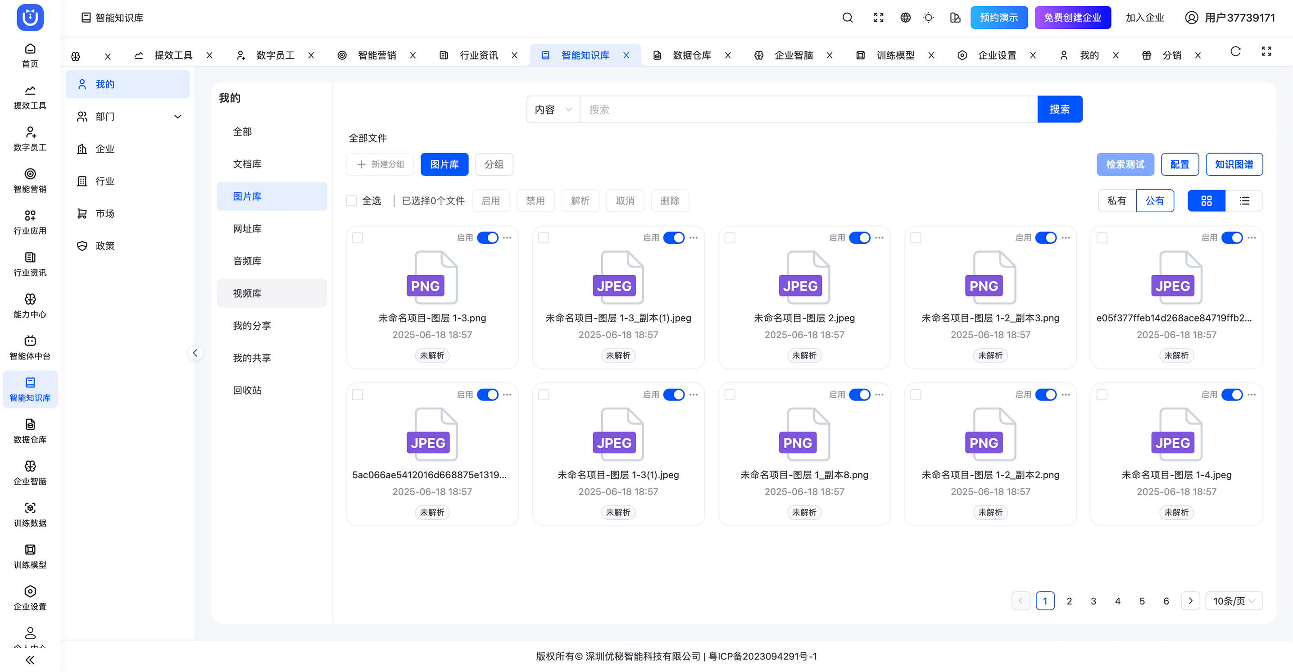Open language globe icon
The height and width of the screenshot is (672, 1293).
[x=905, y=18]
